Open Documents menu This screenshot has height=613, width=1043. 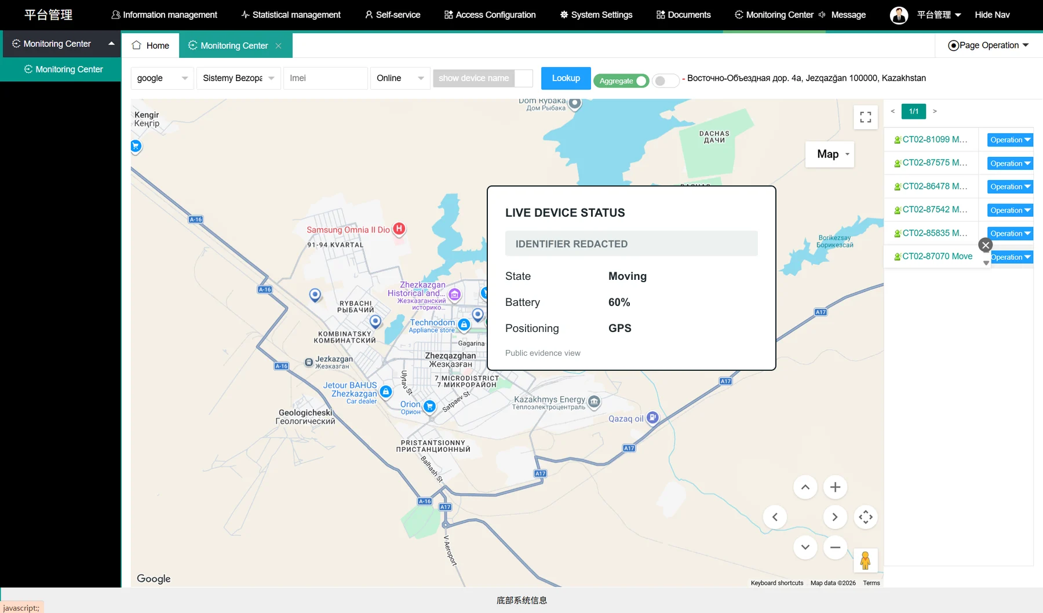click(x=683, y=14)
